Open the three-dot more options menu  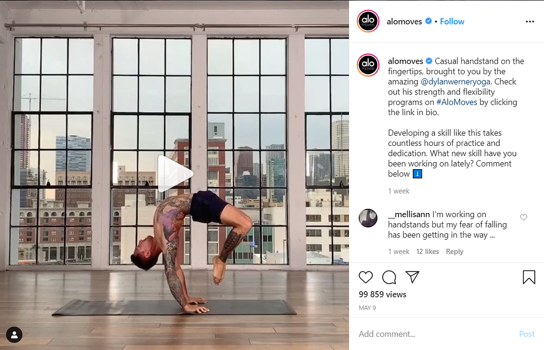coord(530,21)
